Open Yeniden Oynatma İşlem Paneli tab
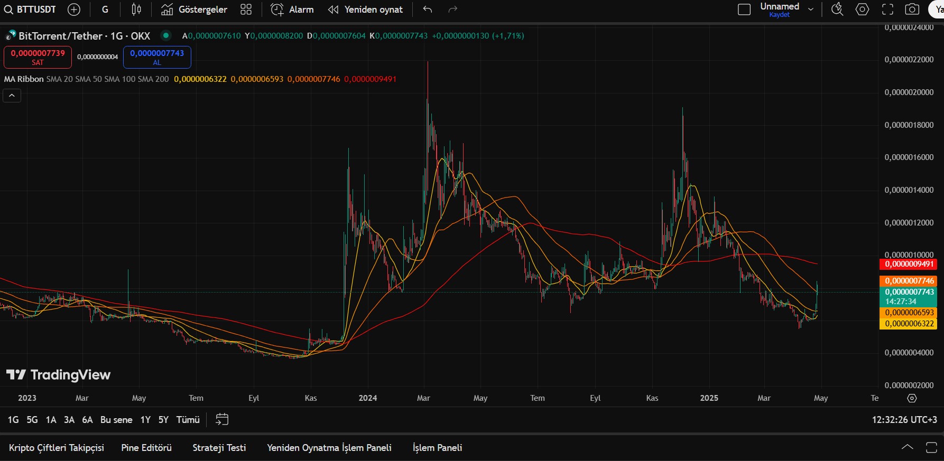 point(329,448)
